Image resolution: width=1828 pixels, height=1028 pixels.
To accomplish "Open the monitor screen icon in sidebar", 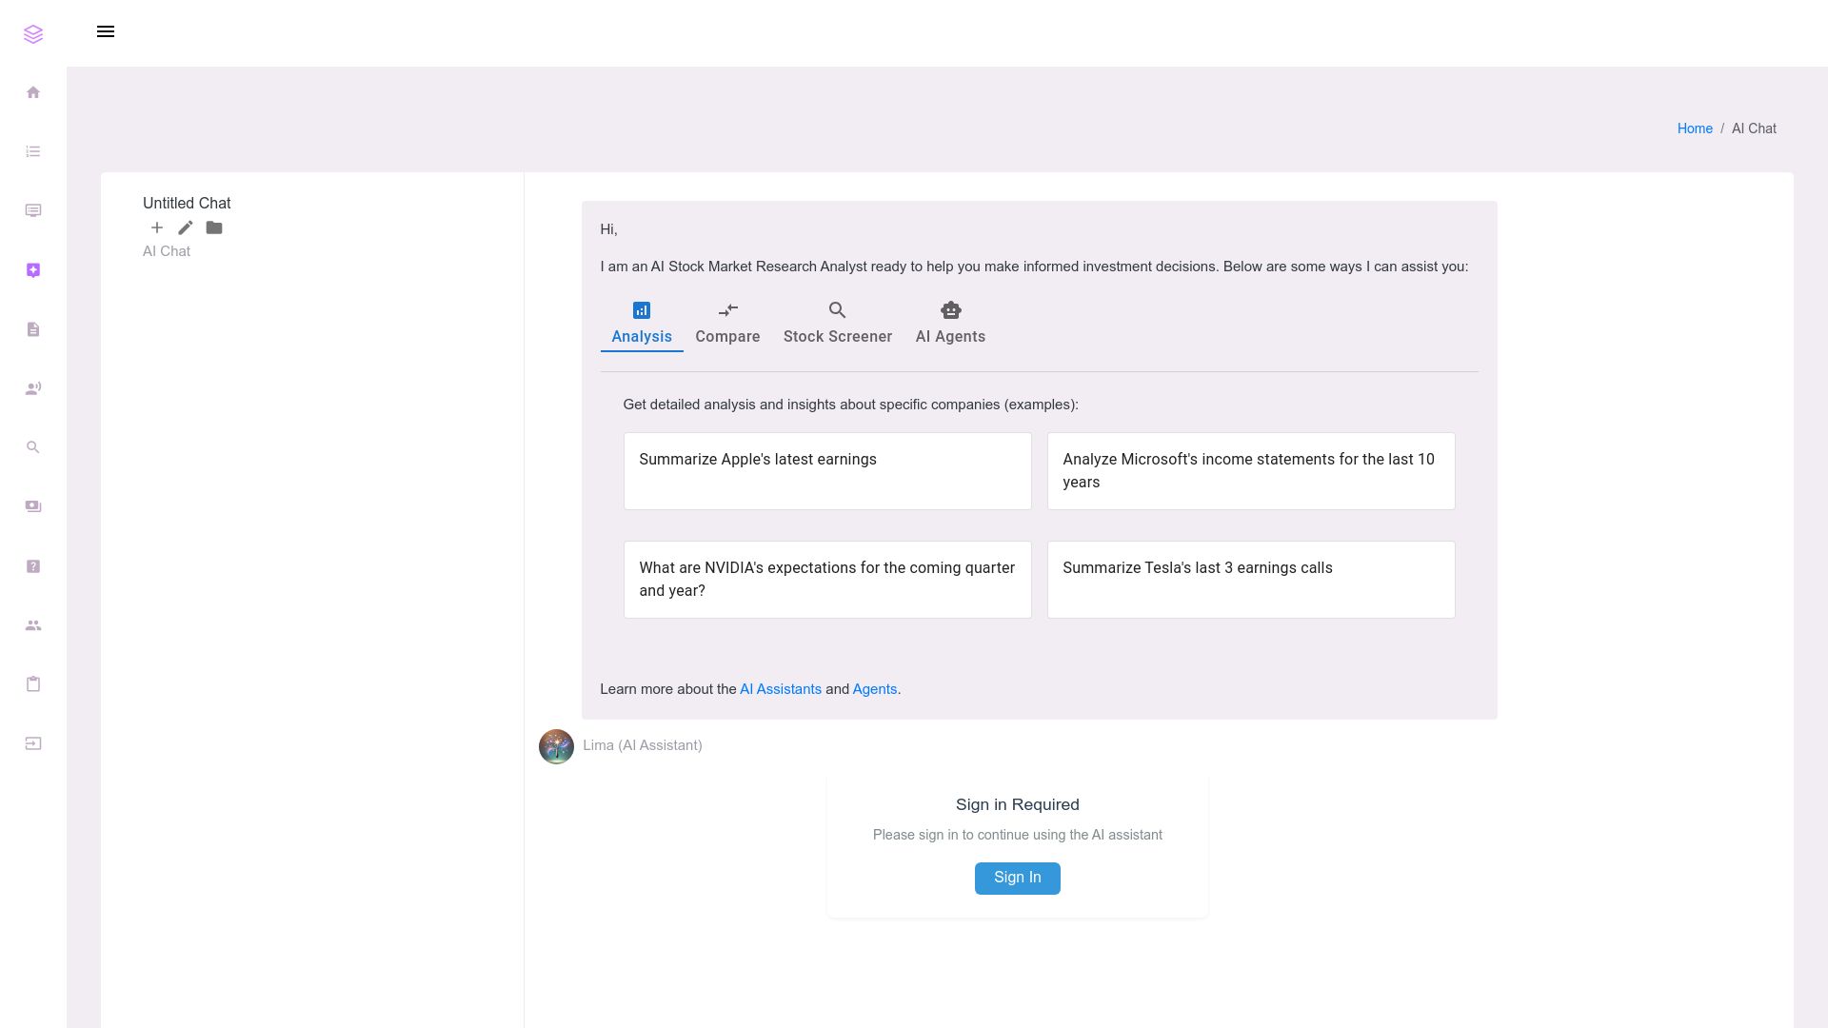I will (33, 210).
